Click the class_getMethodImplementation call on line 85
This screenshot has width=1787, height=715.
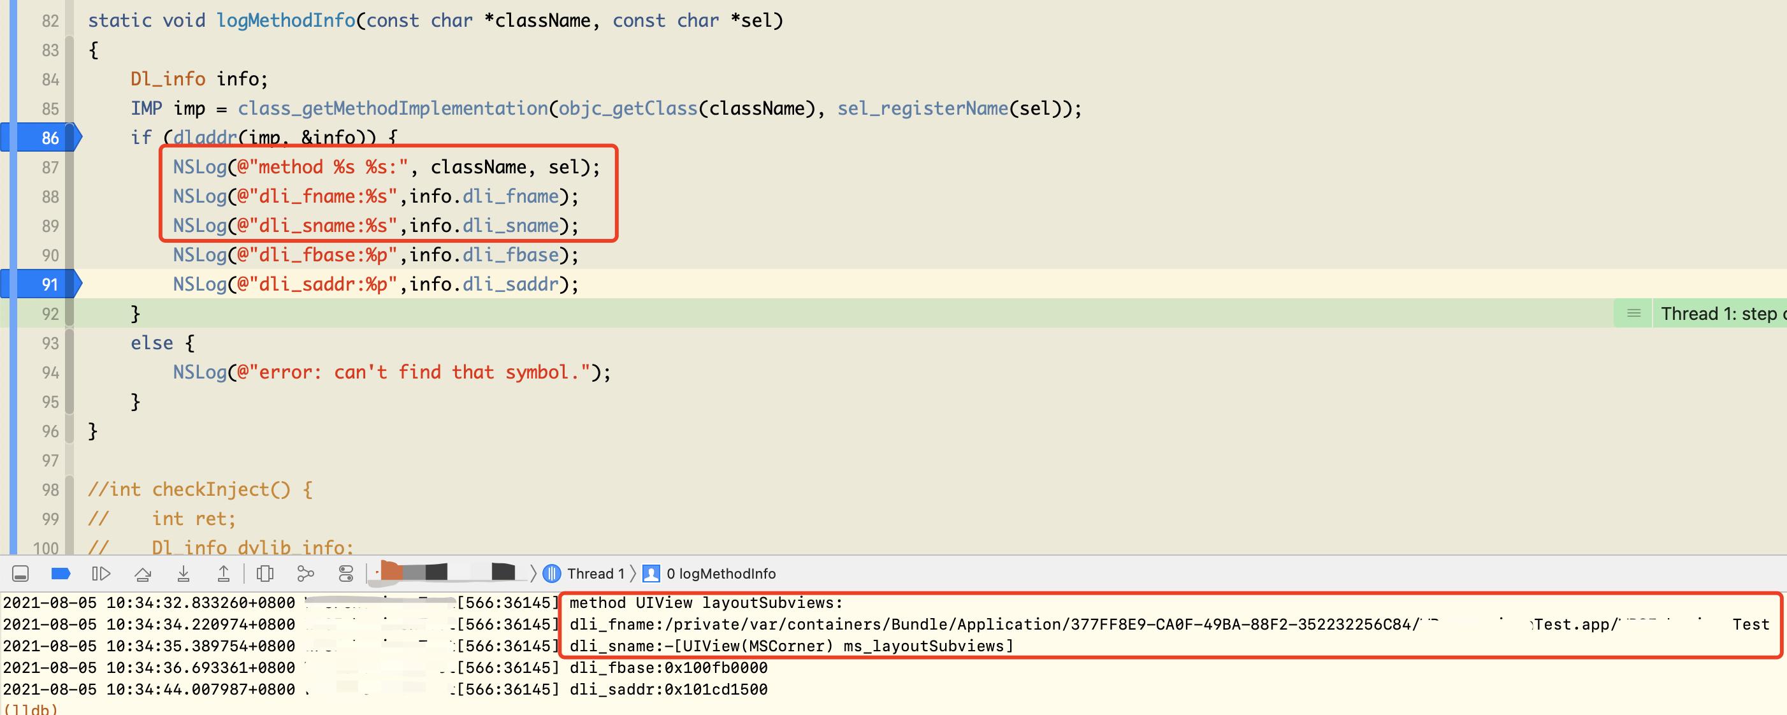(x=393, y=108)
